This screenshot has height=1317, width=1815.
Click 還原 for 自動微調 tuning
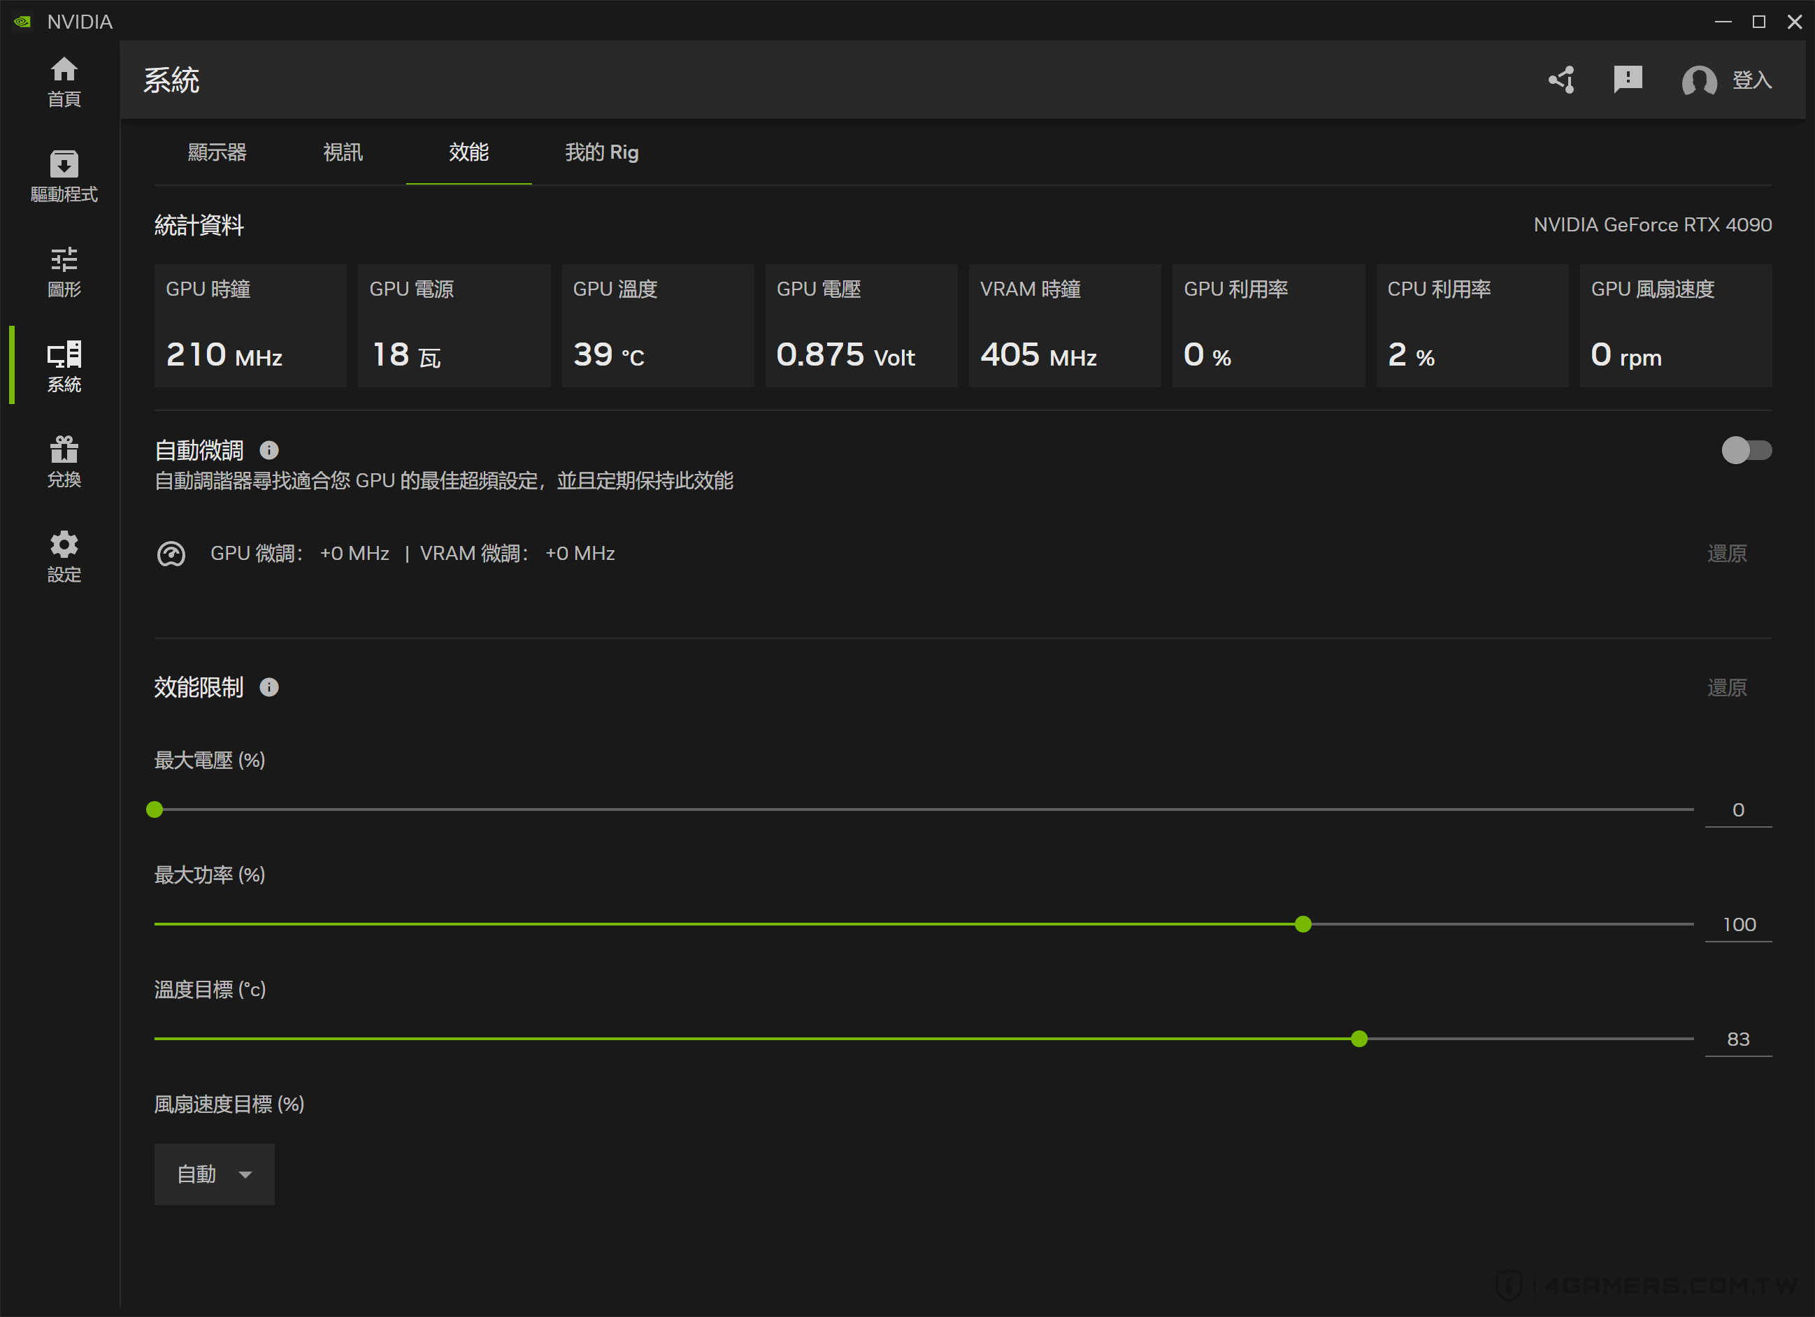point(1727,554)
